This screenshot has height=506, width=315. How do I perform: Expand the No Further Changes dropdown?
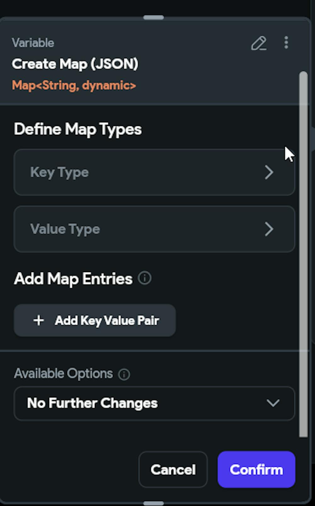click(154, 403)
